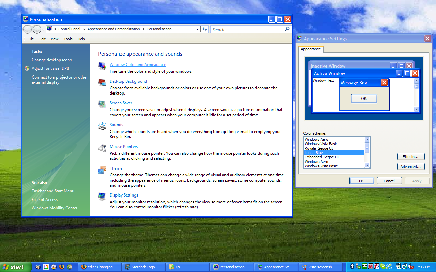This screenshot has height=272, width=436.
Task: Launch Picasa from quick launch
Action: [x=46, y=267]
